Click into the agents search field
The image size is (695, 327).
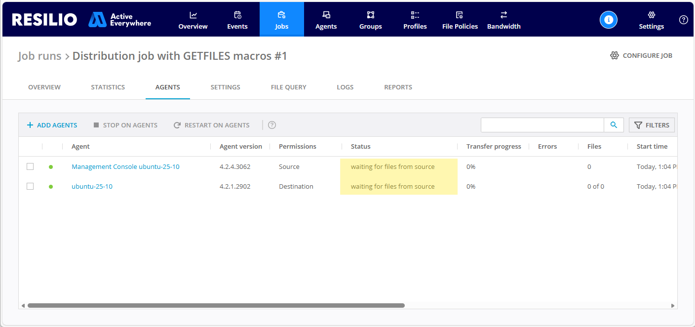pyautogui.click(x=542, y=125)
